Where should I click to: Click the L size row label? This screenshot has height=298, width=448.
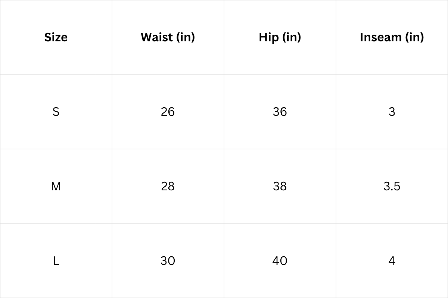(x=56, y=261)
